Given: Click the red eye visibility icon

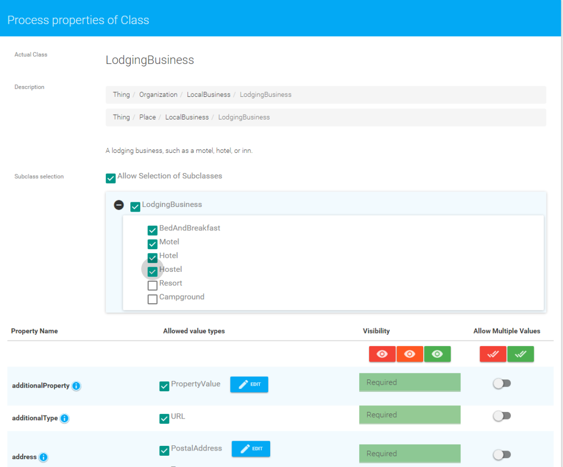Looking at the screenshot, I should (382, 354).
